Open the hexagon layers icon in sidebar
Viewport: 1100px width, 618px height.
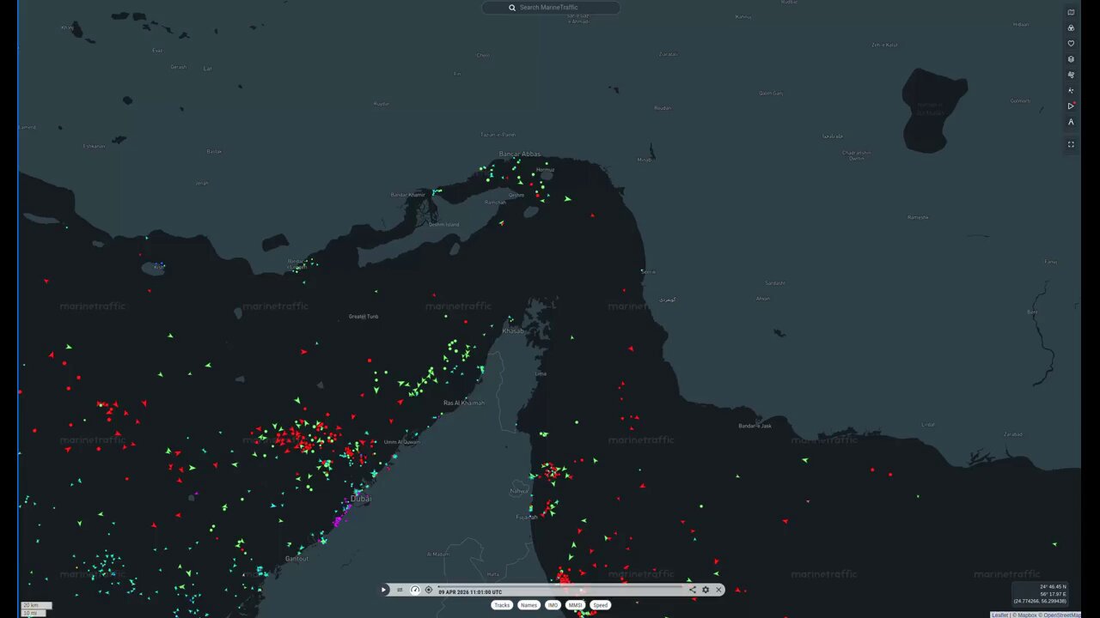1071,59
